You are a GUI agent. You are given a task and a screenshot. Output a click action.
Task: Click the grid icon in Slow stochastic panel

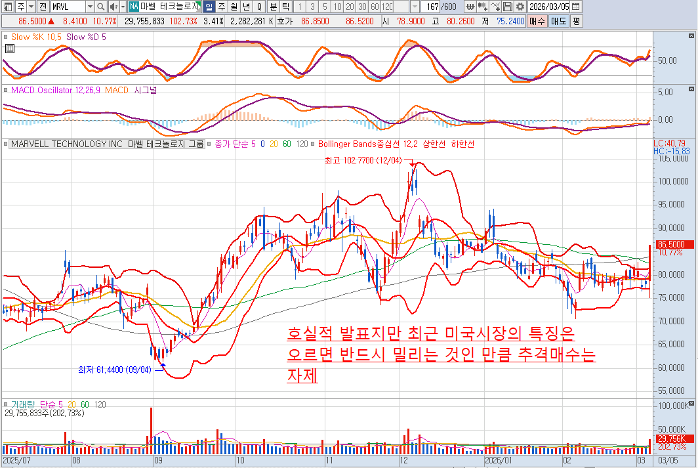click(x=7, y=37)
